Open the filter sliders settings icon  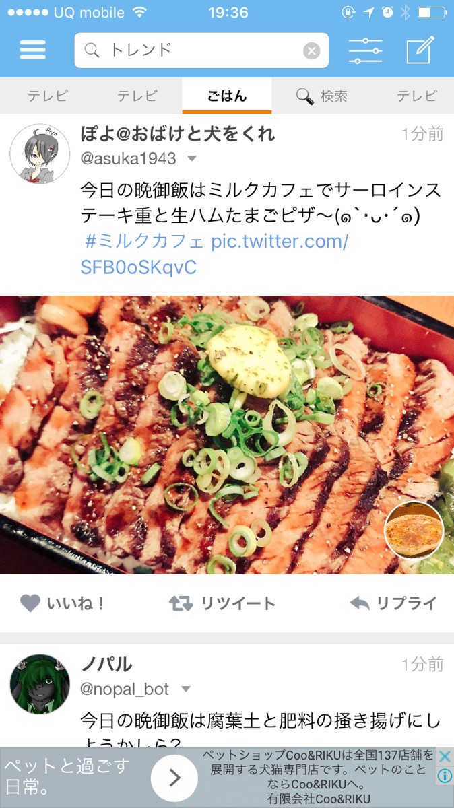click(x=365, y=50)
